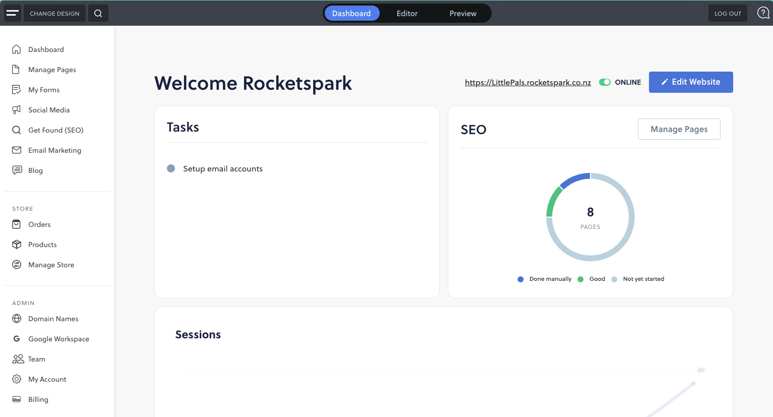Click the Domain Names globe icon

(17, 319)
